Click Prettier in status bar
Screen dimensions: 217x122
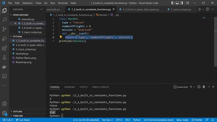197,120
